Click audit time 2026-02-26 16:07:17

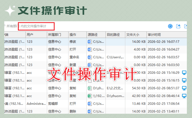(x=164, y=42)
